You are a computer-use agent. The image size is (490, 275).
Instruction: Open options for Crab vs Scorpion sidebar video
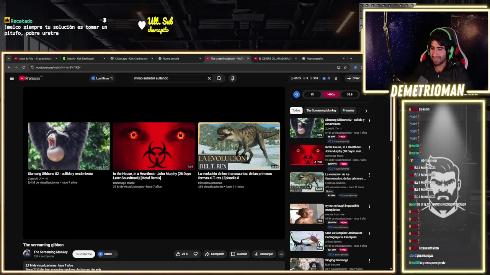tap(369, 233)
